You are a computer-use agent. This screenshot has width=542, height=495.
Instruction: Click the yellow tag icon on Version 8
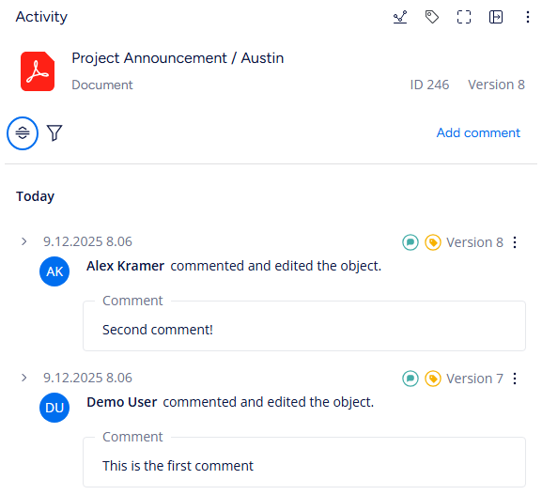(x=433, y=242)
